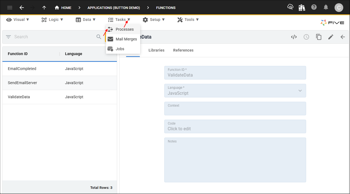
Task: Open the history clock icon
Action: coord(306,37)
